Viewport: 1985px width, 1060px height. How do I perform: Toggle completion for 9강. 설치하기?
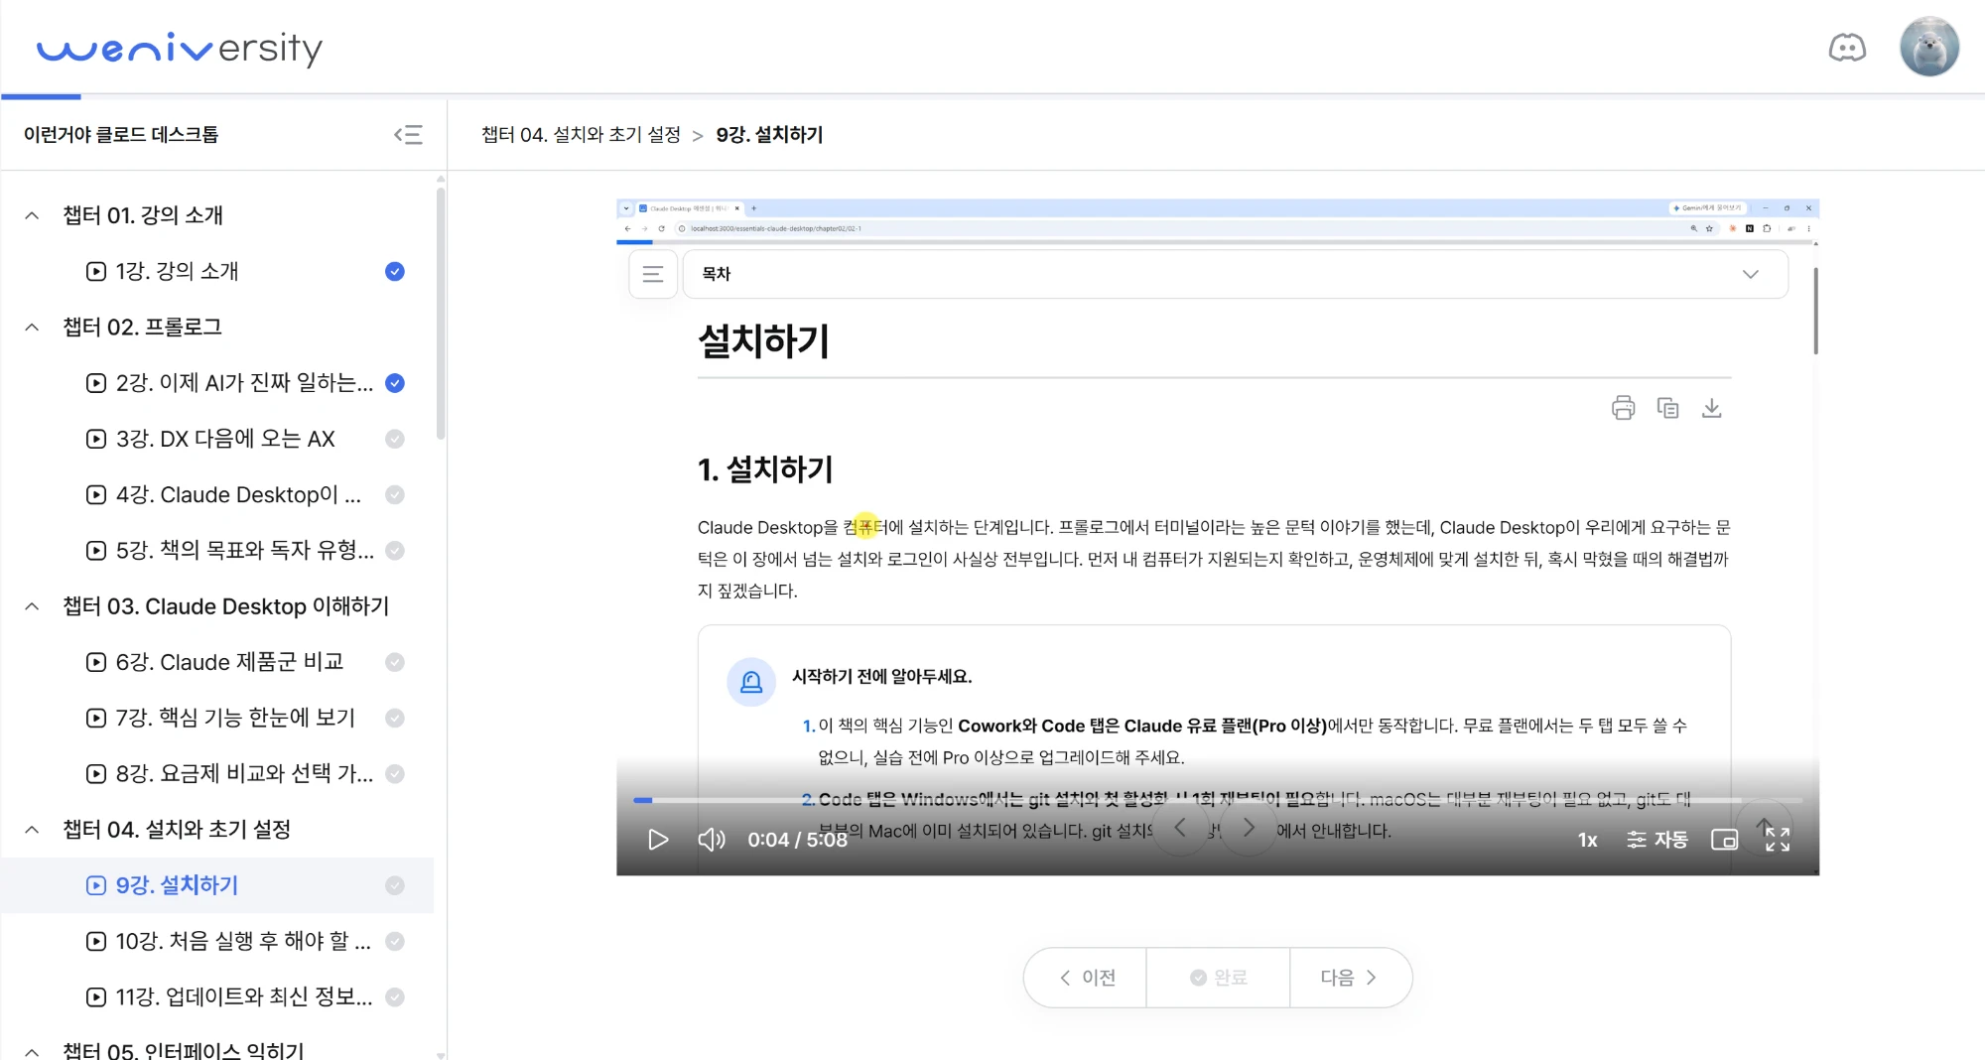click(395, 885)
